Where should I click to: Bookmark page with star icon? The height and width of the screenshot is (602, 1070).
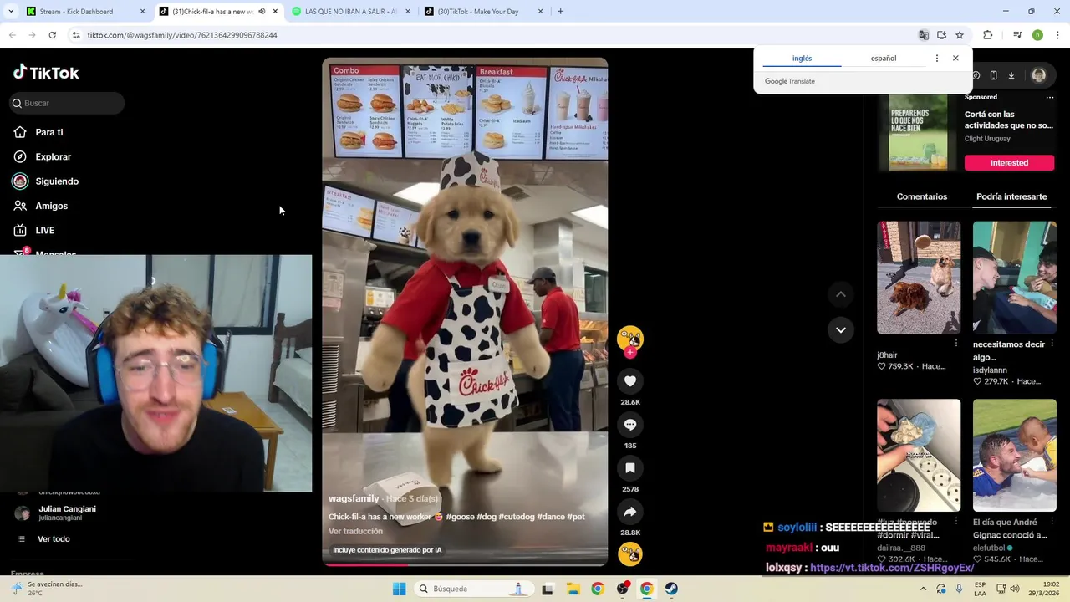coord(960,35)
